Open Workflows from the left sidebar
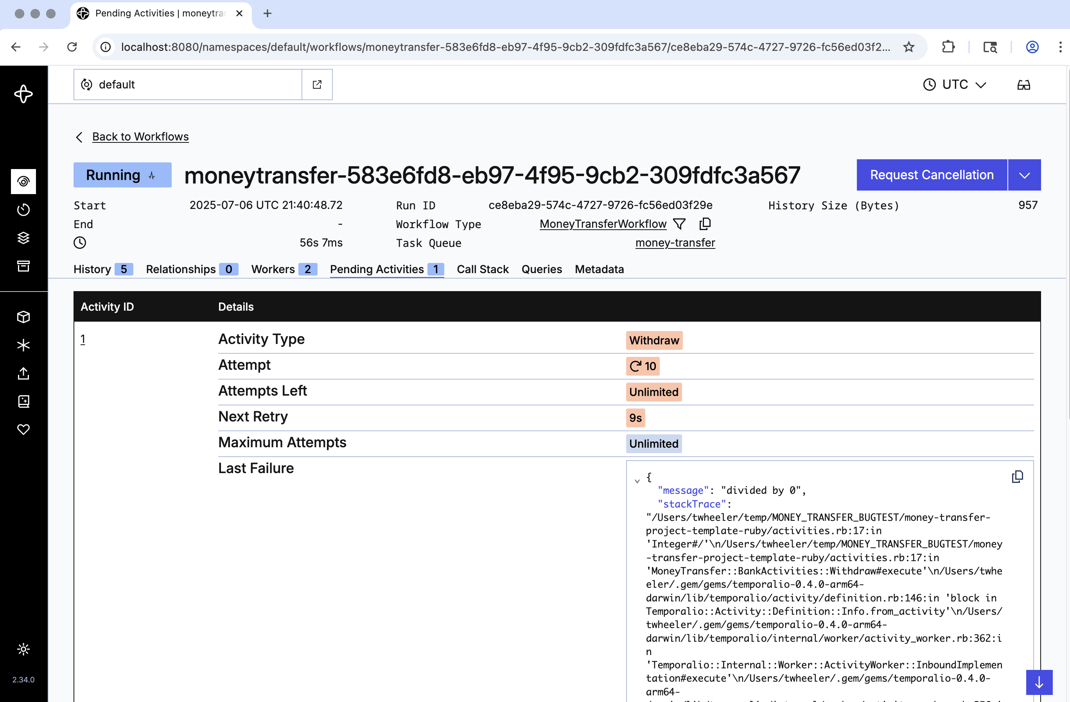 coord(23,182)
